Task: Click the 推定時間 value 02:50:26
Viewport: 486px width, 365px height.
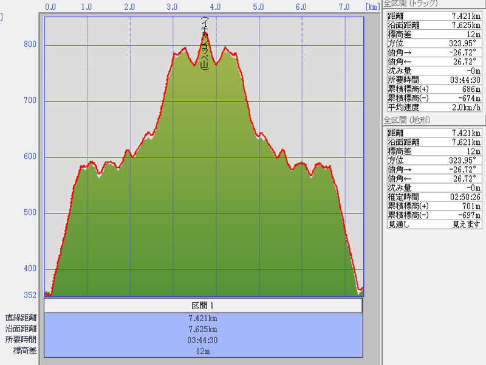Action: point(465,197)
